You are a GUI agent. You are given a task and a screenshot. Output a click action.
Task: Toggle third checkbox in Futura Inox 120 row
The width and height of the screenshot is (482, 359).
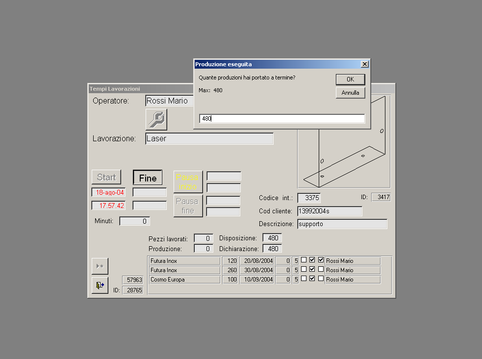(x=321, y=260)
